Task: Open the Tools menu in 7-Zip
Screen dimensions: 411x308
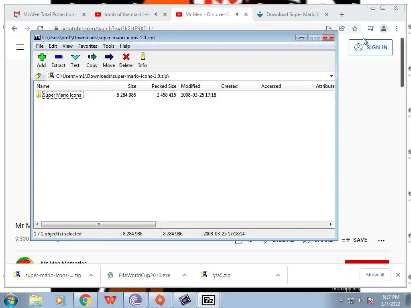Action: 108,46
